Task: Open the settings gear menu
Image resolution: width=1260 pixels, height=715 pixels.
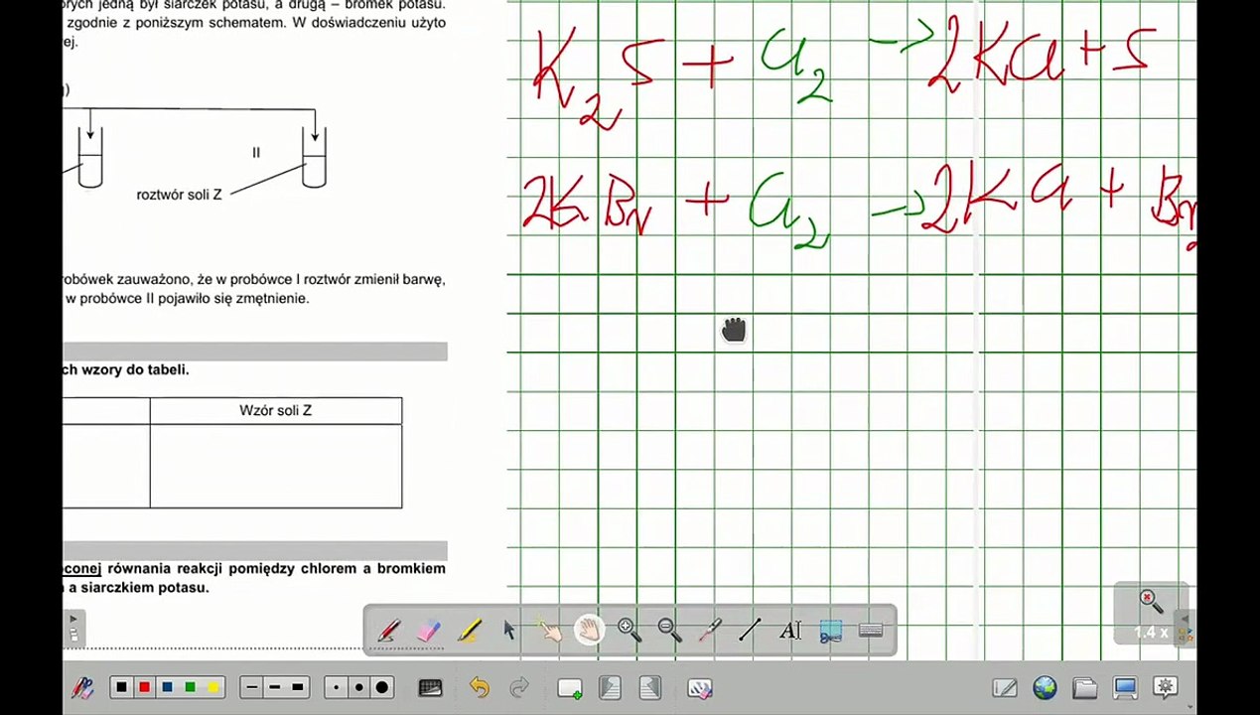Action: coord(1166,687)
